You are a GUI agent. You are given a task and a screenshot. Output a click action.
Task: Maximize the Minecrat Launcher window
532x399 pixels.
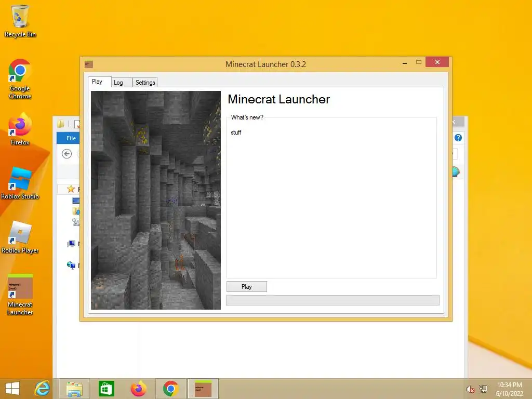(419, 62)
